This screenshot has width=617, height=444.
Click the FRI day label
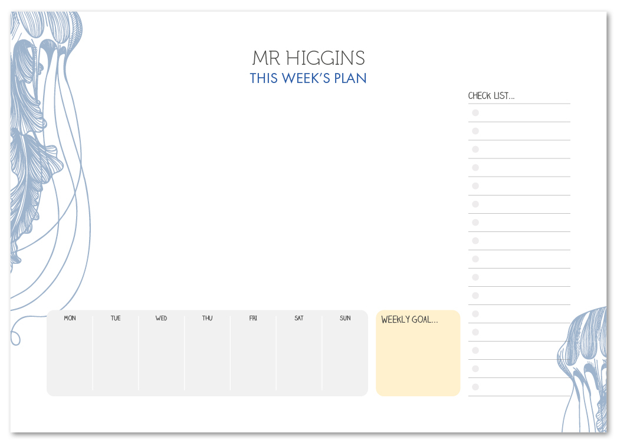pyautogui.click(x=253, y=319)
